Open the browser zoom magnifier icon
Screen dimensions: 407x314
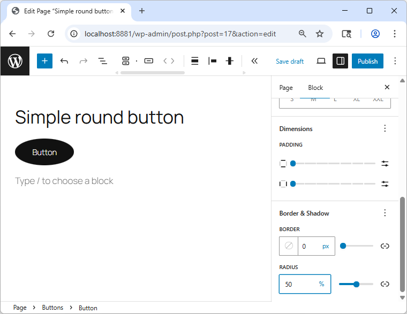click(303, 34)
